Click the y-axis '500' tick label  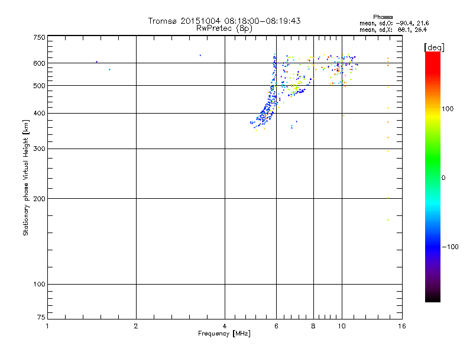[40, 86]
